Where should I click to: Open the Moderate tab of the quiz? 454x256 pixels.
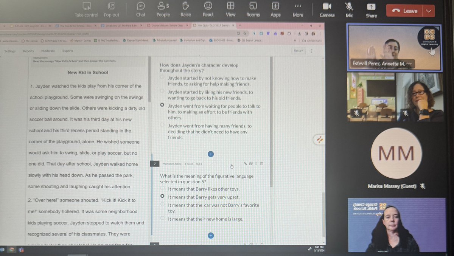[x=48, y=51]
